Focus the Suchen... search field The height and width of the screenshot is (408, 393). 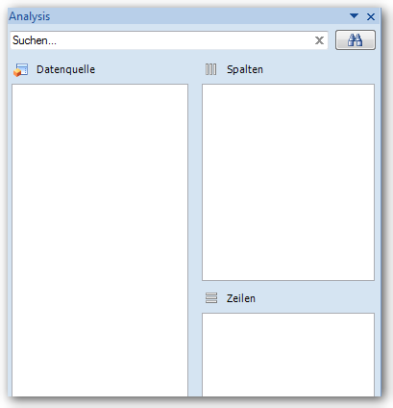161,40
